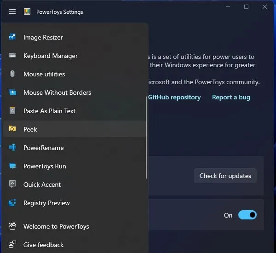
Task: Select Mouse Without Borders entry
Action: coord(75,92)
